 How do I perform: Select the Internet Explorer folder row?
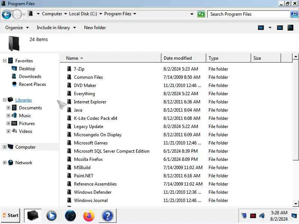(176, 102)
